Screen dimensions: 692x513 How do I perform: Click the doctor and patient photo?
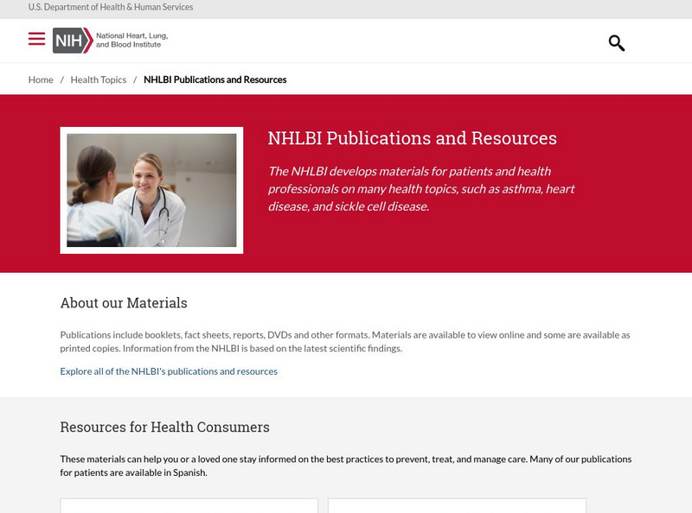coord(151,190)
